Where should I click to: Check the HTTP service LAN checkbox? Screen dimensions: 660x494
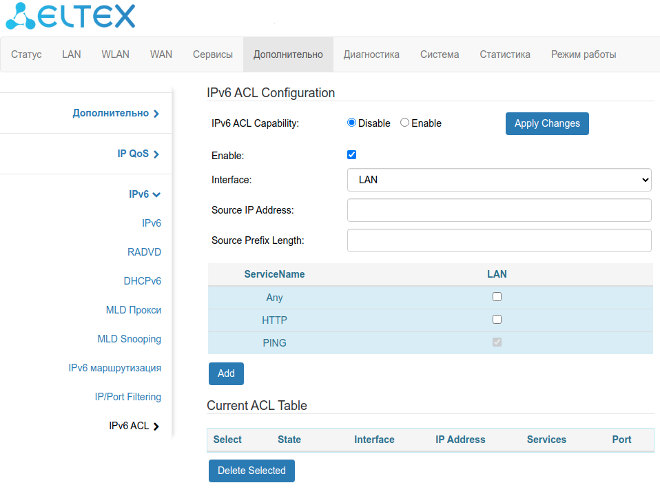pyautogui.click(x=497, y=320)
